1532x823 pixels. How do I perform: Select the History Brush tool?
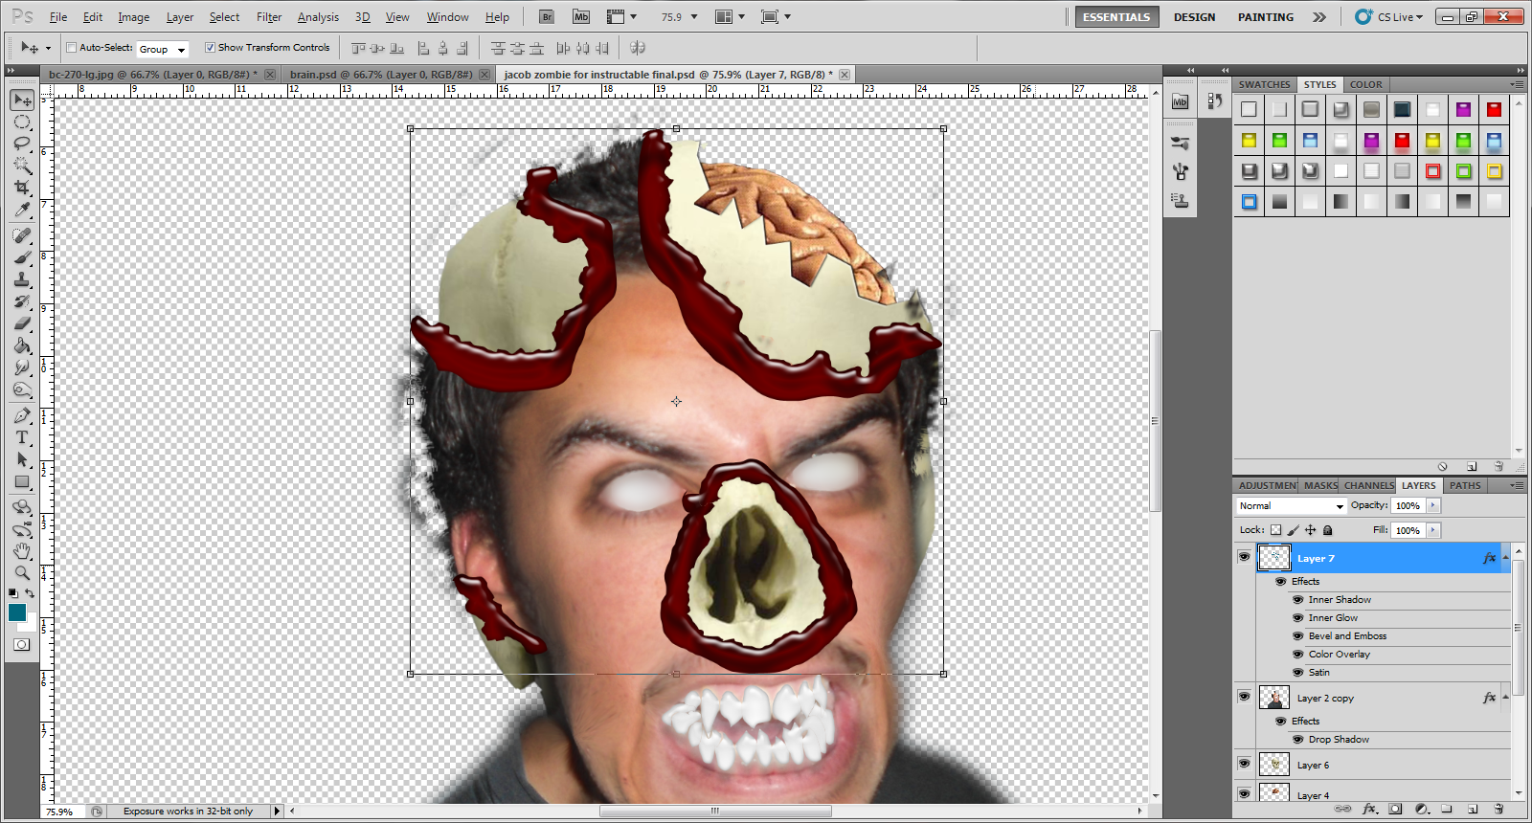(x=22, y=301)
